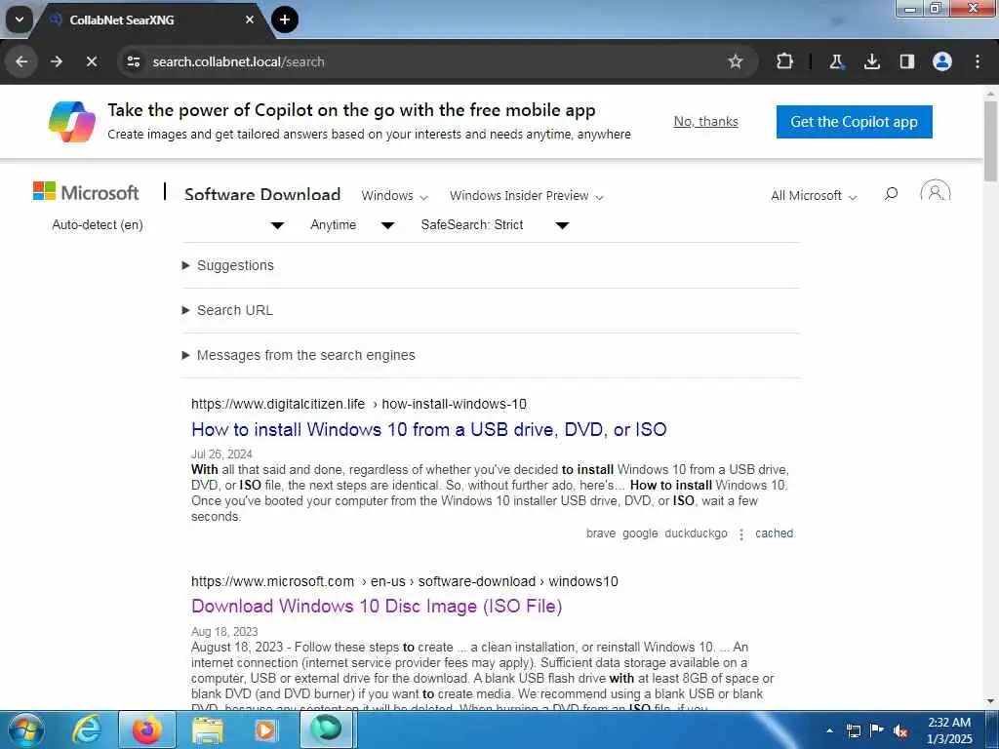Image resolution: width=999 pixels, height=749 pixels.
Task: Open the muted volume tray icon
Action: click(x=900, y=731)
